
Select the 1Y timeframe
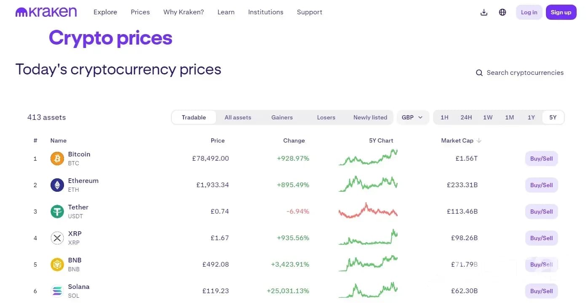(531, 117)
